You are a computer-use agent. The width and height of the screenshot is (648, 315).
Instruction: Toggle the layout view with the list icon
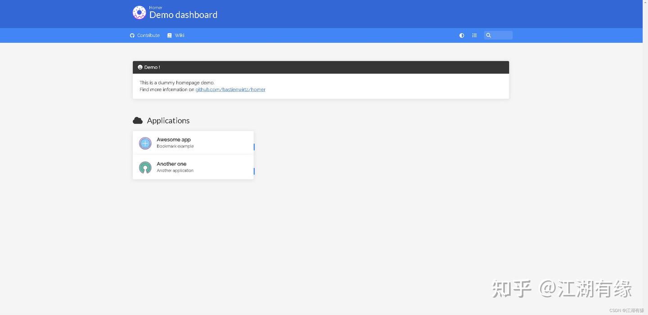tap(474, 35)
